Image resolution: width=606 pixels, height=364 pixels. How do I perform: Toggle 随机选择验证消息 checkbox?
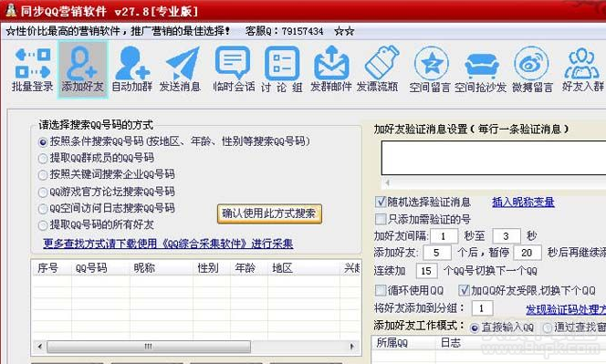(381, 202)
